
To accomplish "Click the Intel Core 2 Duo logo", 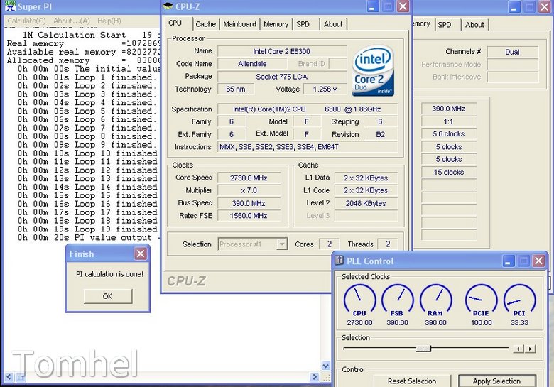I will (373, 70).
